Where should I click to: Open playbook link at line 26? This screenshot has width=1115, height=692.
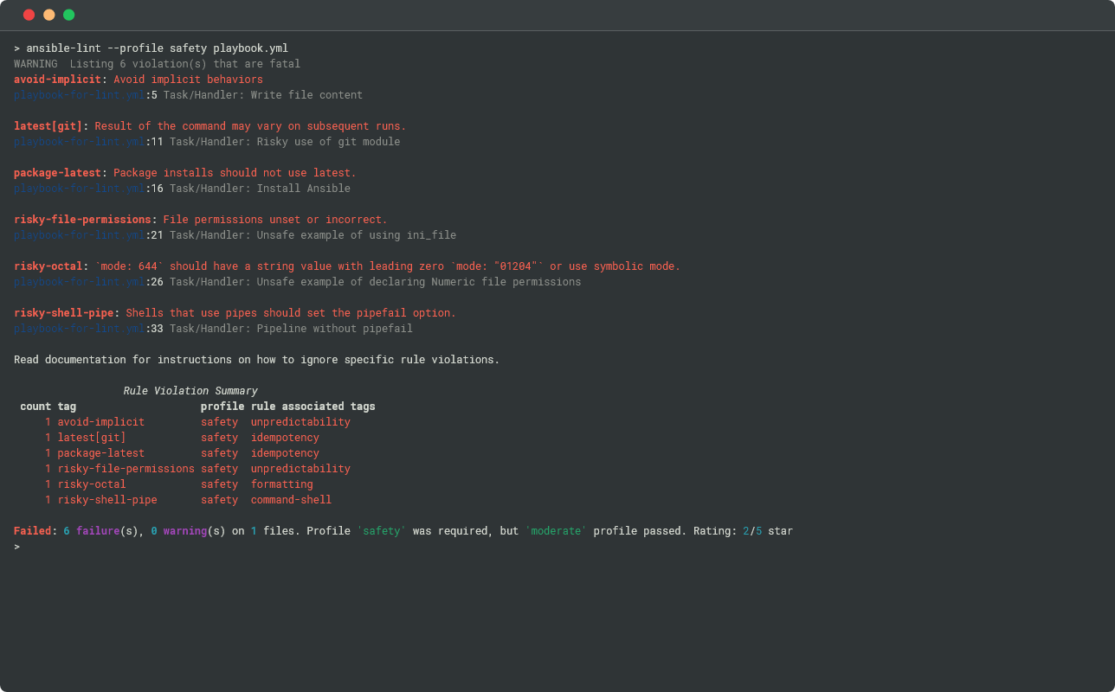(79, 282)
